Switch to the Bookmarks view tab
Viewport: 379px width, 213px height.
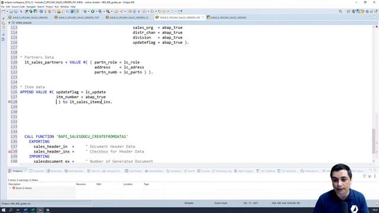(54, 171)
